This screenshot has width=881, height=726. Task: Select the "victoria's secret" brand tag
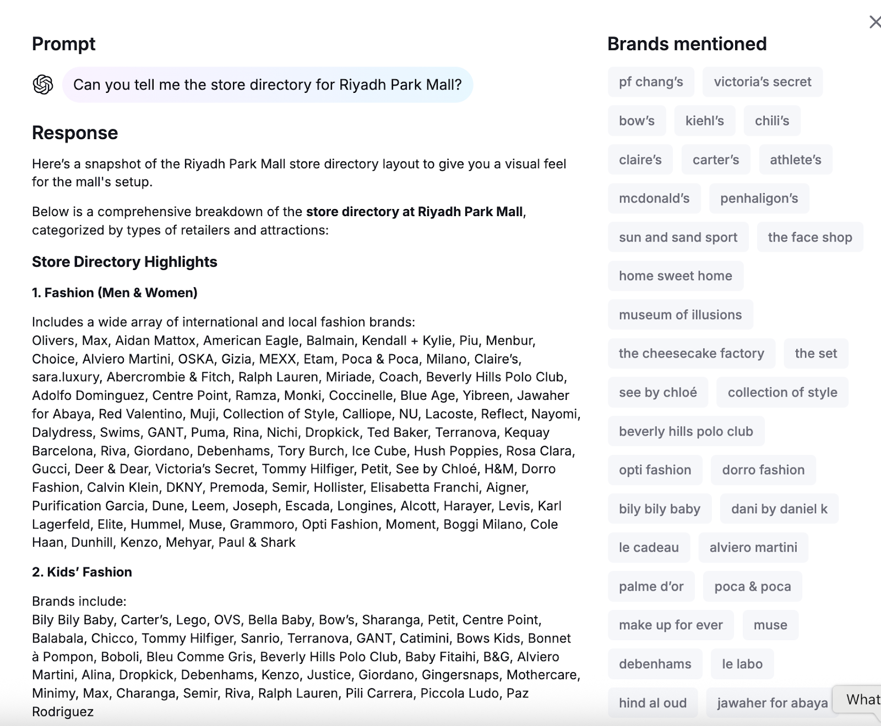[763, 82]
